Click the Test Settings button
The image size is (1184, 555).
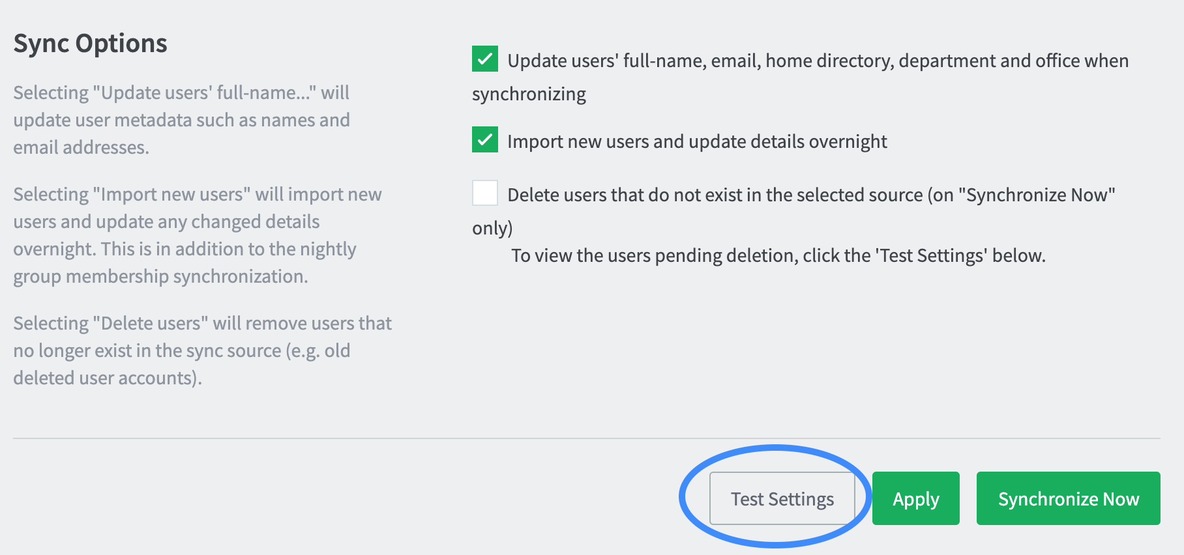[x=782, y=498]
